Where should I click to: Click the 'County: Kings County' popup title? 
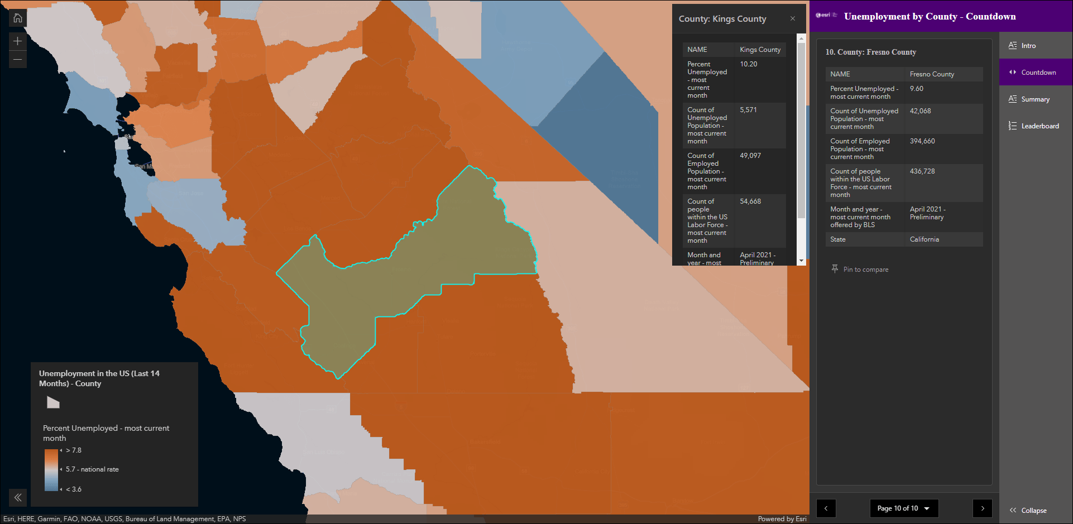tap(722, 19)
